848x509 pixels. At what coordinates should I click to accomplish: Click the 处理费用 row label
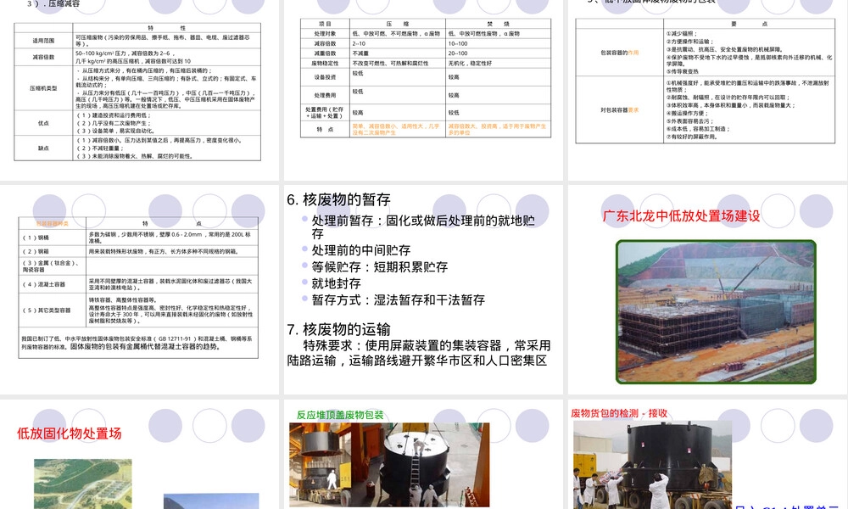[325, 95]
